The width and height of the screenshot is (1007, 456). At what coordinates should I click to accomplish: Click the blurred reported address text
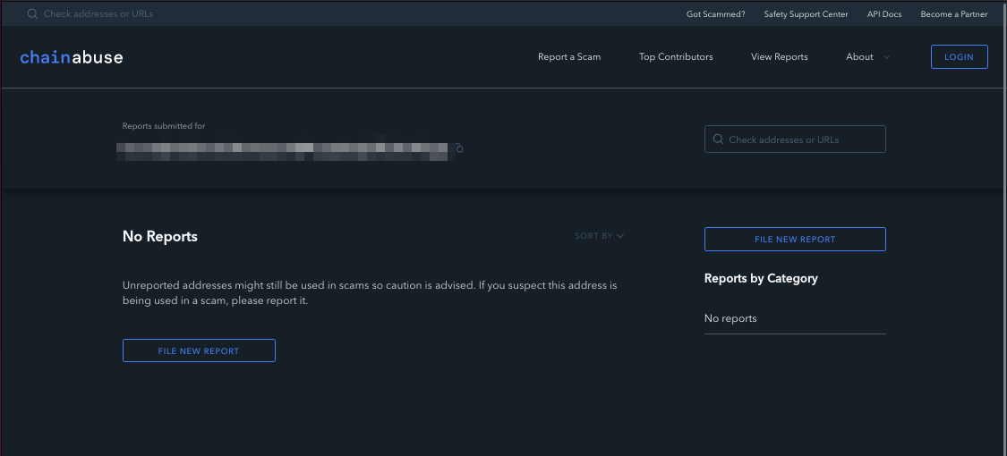283,150
